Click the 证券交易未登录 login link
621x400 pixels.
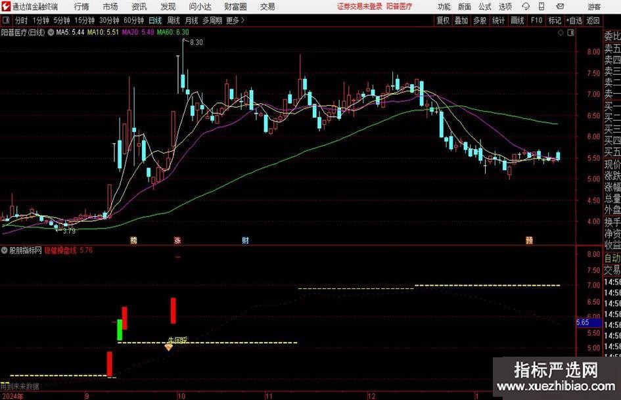pyautogui.click(x=359, y=7)
